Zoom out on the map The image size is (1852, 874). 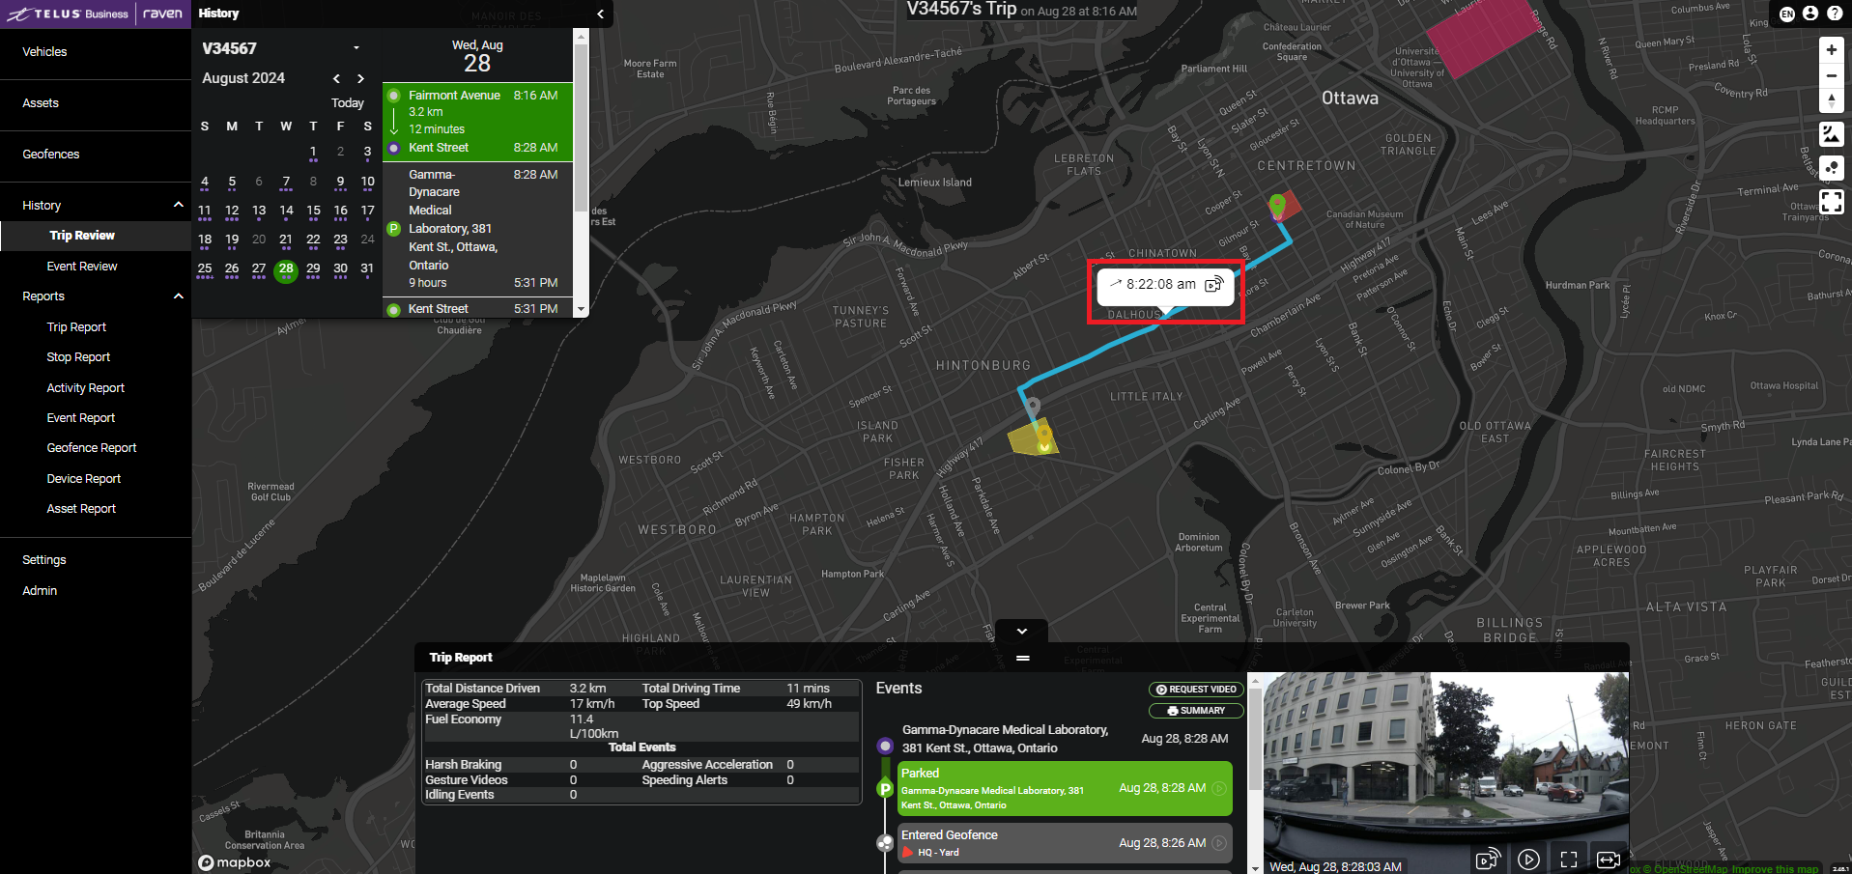pyautogui.click(x=1831, y=75)
